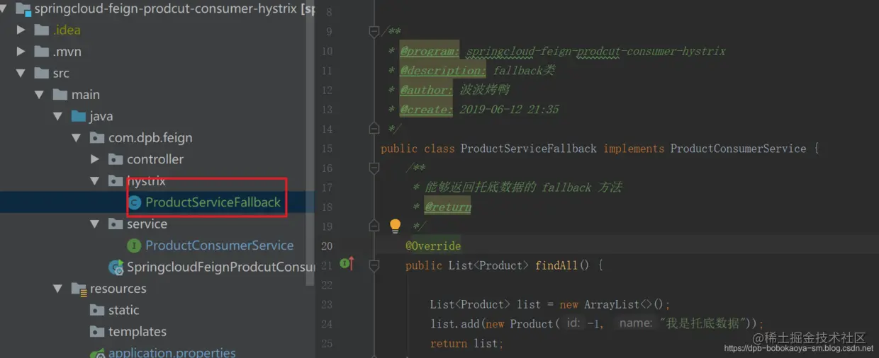Click the application.properties file icon
This screenshot has height=358, width=879.
[97, 353]
